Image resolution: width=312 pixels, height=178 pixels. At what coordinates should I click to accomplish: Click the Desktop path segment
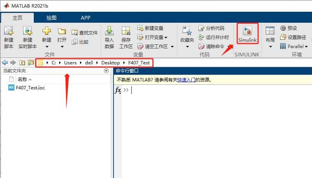[x=110, y=63]
